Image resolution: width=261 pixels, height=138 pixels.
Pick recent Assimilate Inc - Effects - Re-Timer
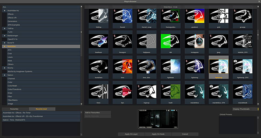click(x=41, y=113)
